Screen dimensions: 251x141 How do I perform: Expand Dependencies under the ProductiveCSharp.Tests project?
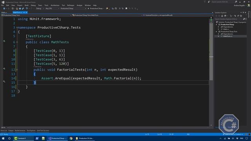click(x=218, y=34)
